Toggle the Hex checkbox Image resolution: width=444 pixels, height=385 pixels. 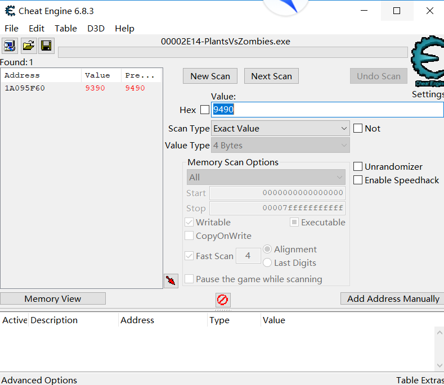tap(205, 110)
